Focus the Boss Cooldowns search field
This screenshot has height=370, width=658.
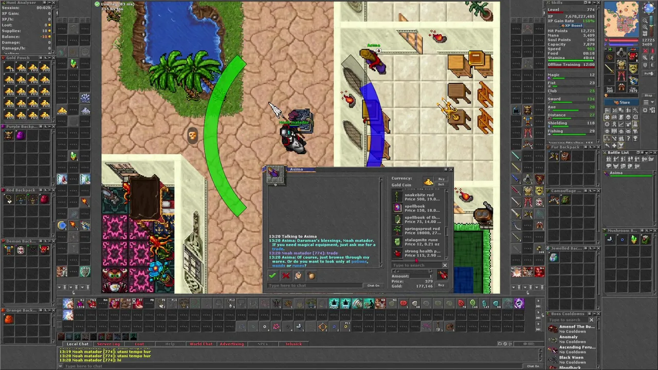[x=568, y=320]
